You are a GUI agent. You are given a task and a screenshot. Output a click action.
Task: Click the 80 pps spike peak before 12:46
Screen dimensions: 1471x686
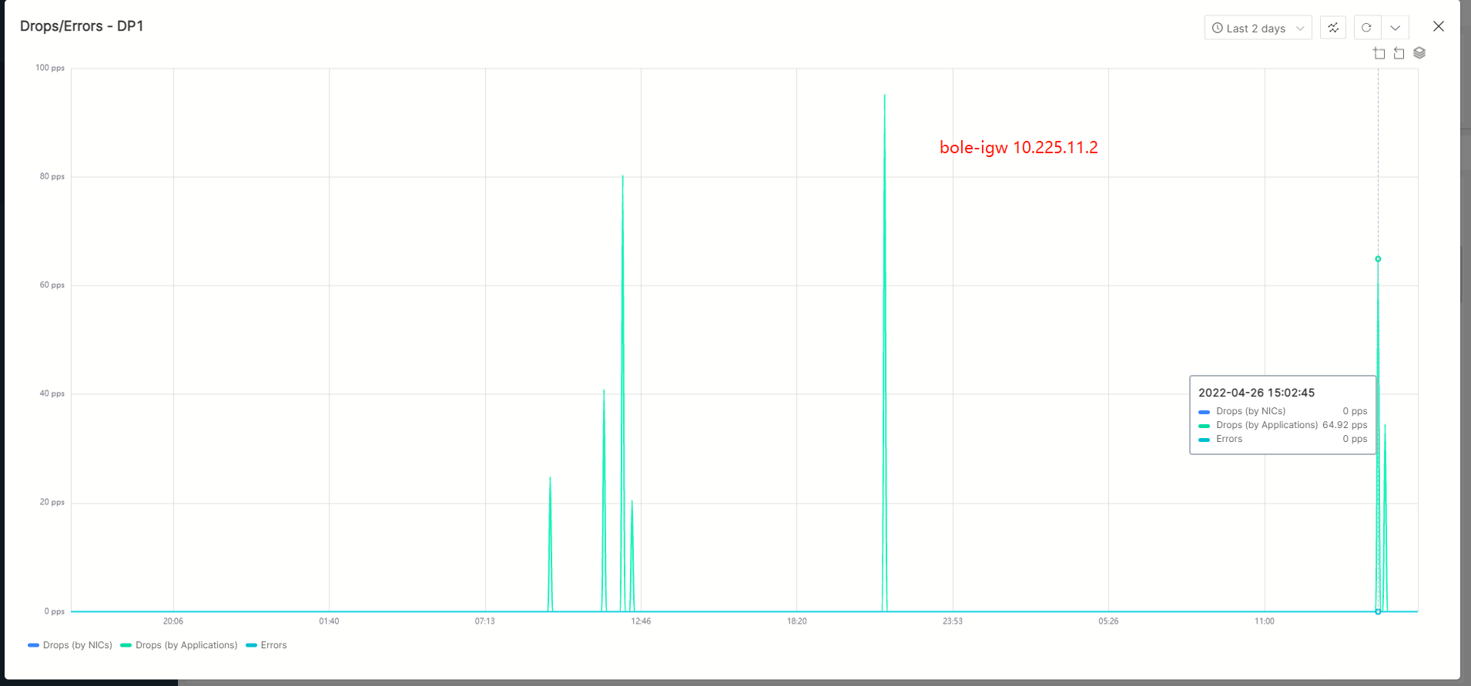click(622, 177)
